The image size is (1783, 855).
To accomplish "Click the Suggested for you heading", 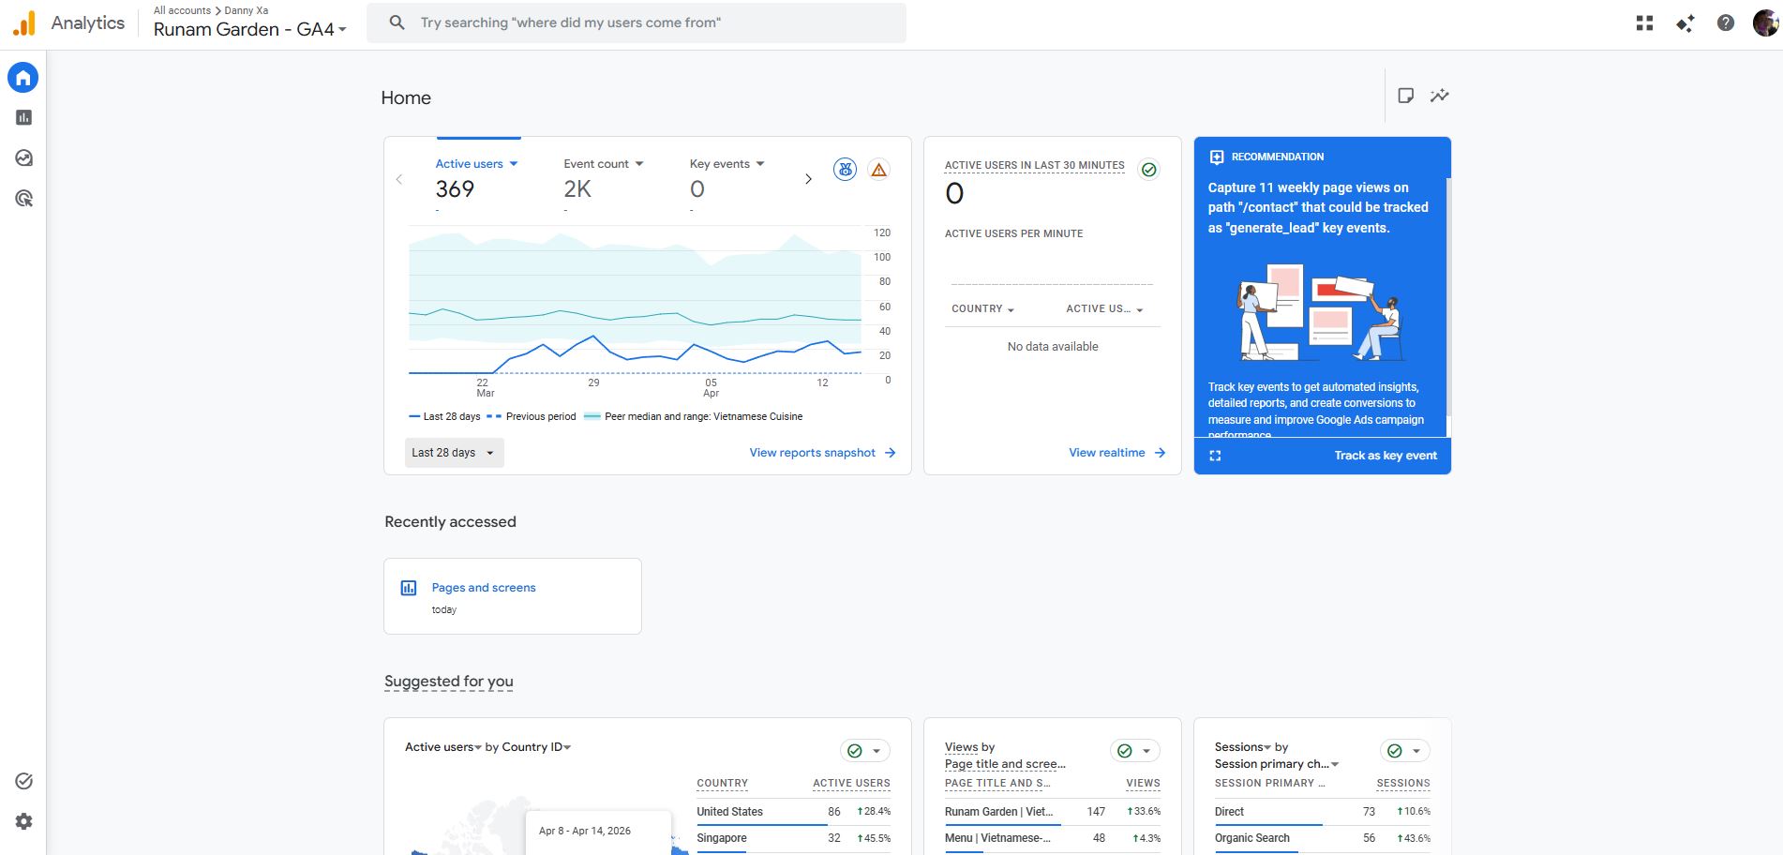I will tap(449, 682).
